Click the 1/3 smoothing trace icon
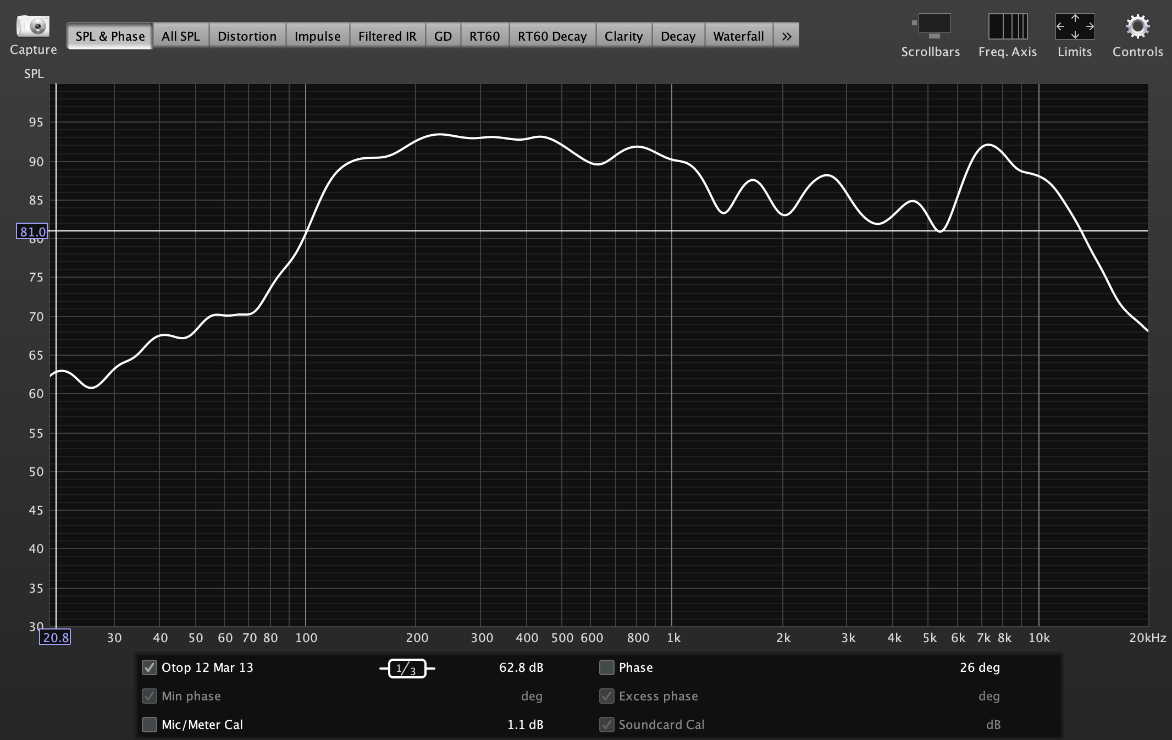This screenshot has height=740, width=1172. pyautogui.click(x=407, y=669)
